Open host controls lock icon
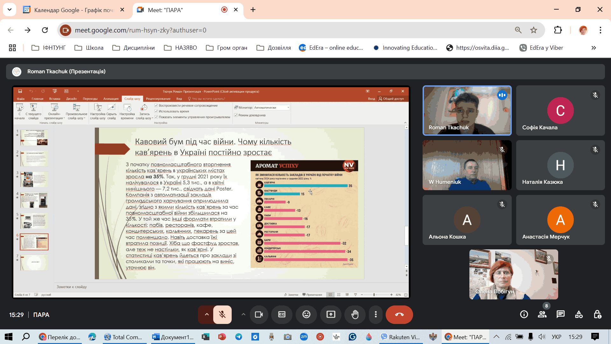 (x=597, y=315)
